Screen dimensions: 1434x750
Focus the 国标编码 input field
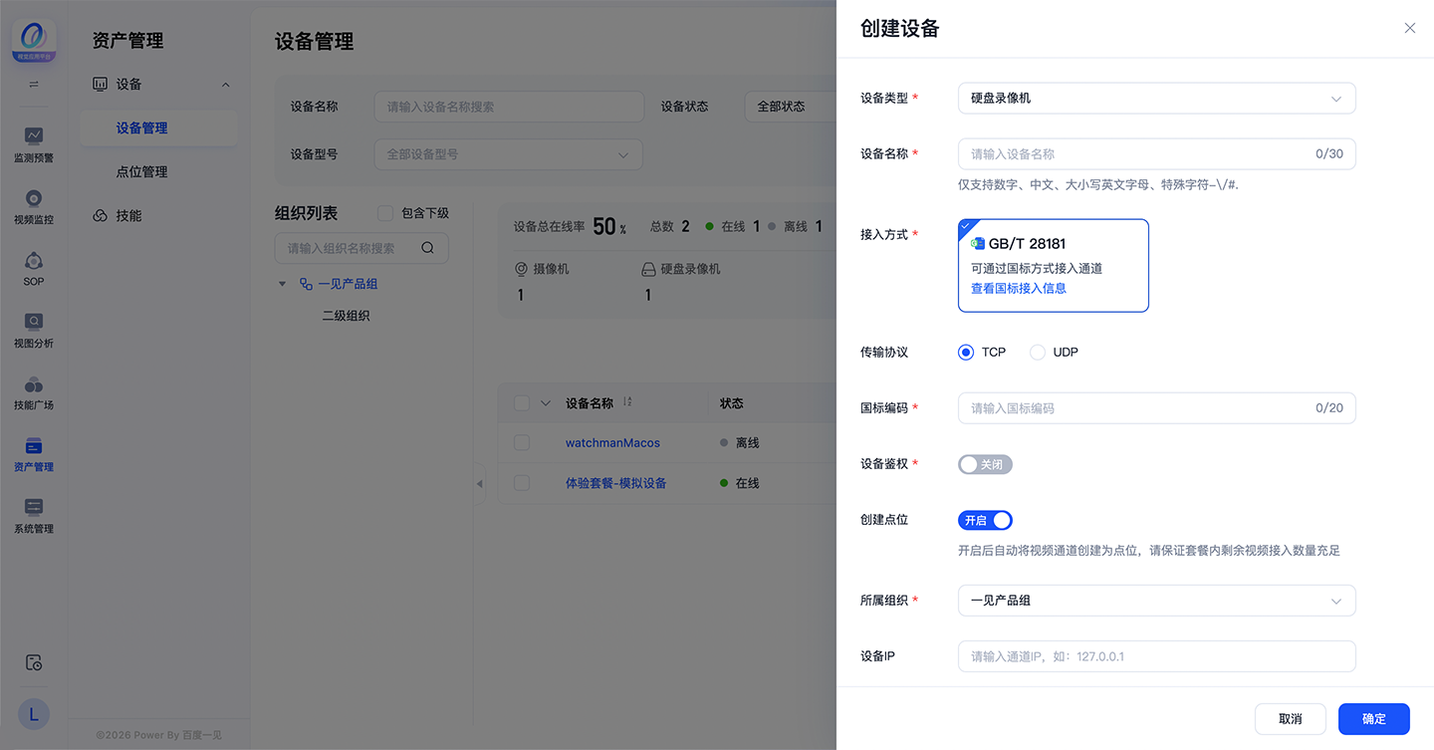pos(1157,408)
